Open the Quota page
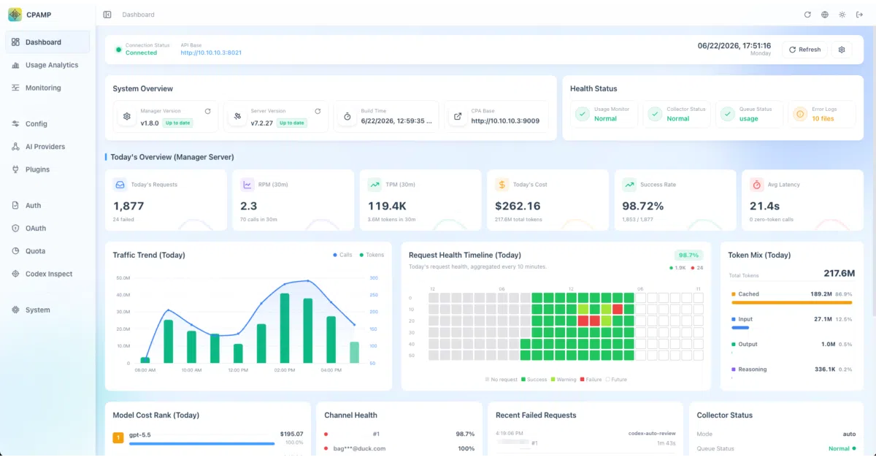Viewport: 876px width, 460px height. click(x=47, y=251)
